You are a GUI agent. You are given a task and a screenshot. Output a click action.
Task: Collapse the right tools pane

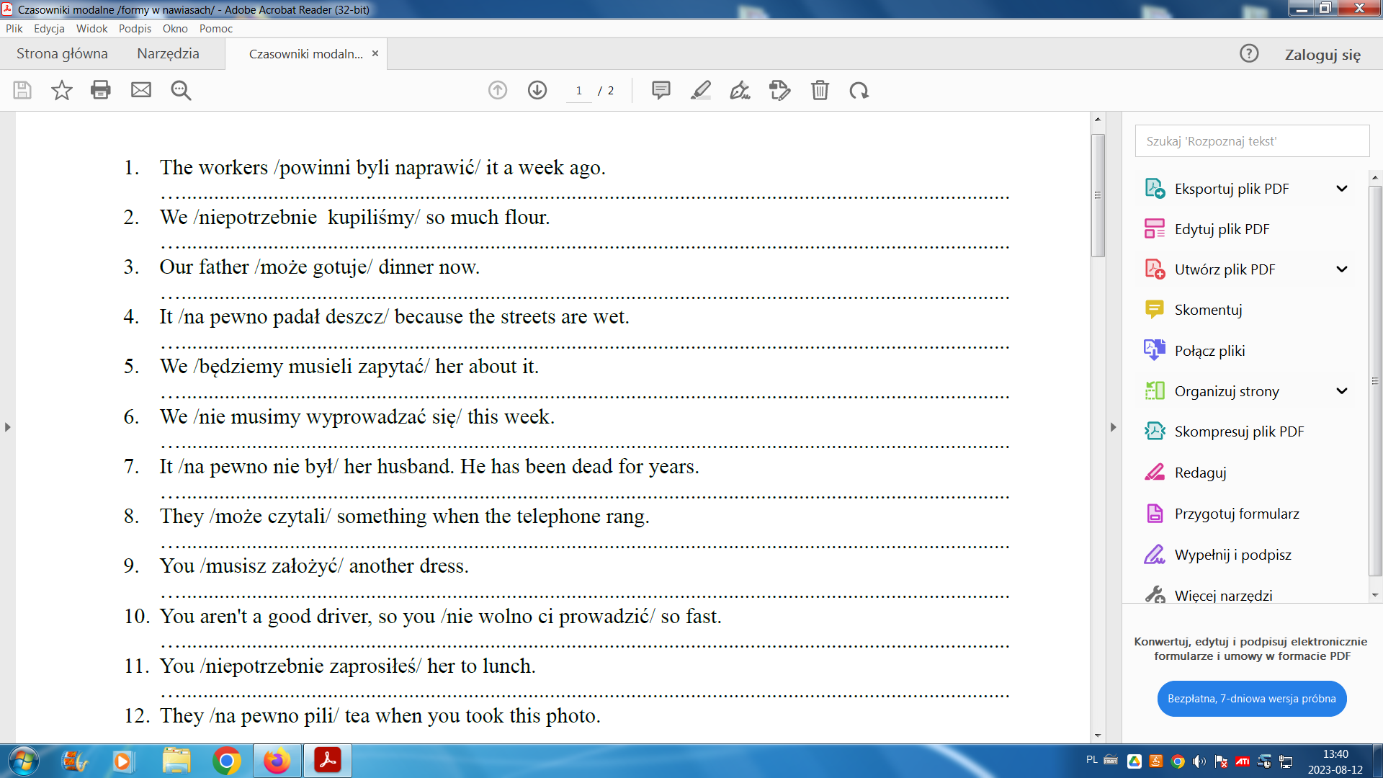[x=1113, y=427]
